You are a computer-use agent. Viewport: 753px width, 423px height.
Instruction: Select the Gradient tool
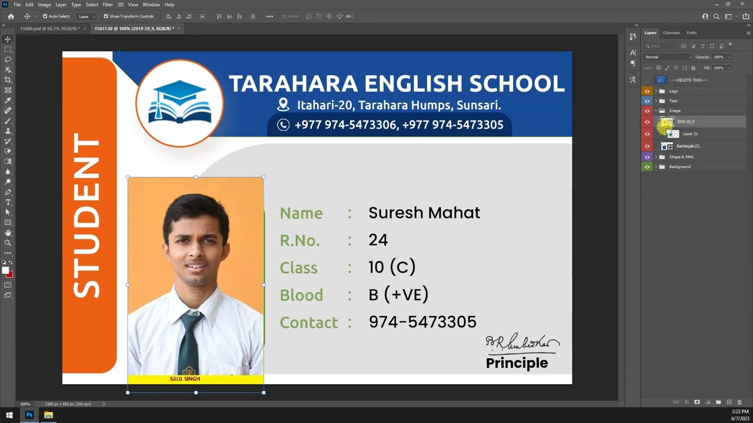tap(8, 161)
